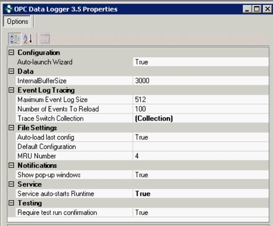Collapse the Data category
This screenshot has height=226, width=273.
(x=11, y=71)
